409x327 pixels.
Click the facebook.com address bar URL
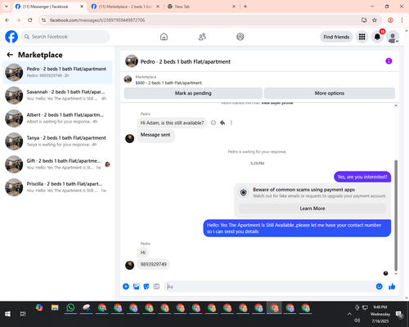click(97, 20)
